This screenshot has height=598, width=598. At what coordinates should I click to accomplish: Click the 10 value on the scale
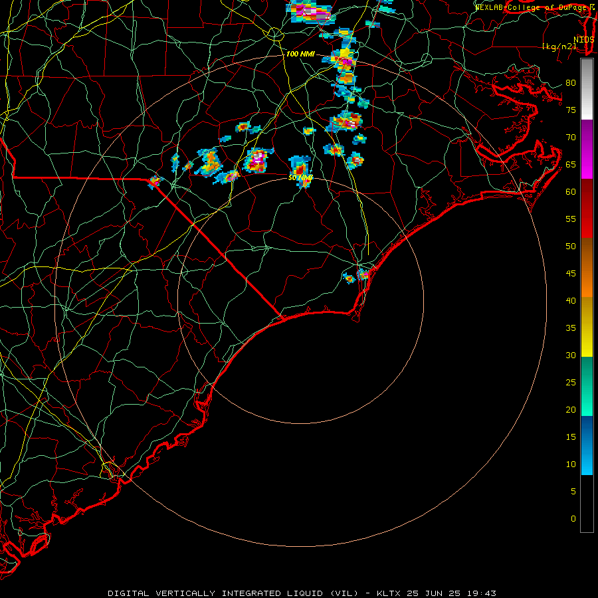tap(571, 464)
